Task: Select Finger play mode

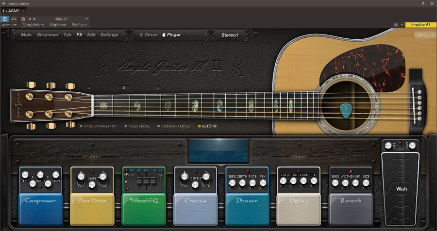Action: pos(171,35)
